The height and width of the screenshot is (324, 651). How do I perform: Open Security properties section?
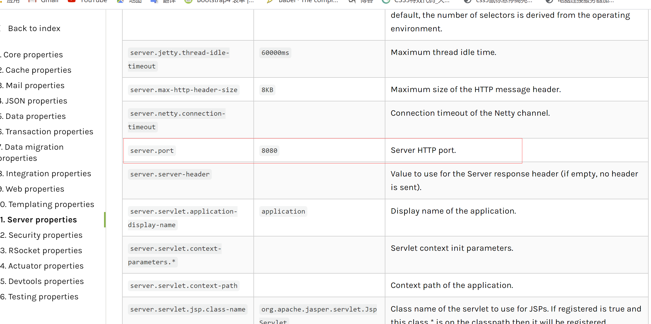point(45,235)
